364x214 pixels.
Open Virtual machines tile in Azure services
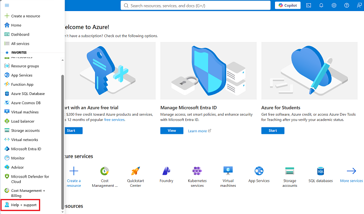tap(228, 177)
